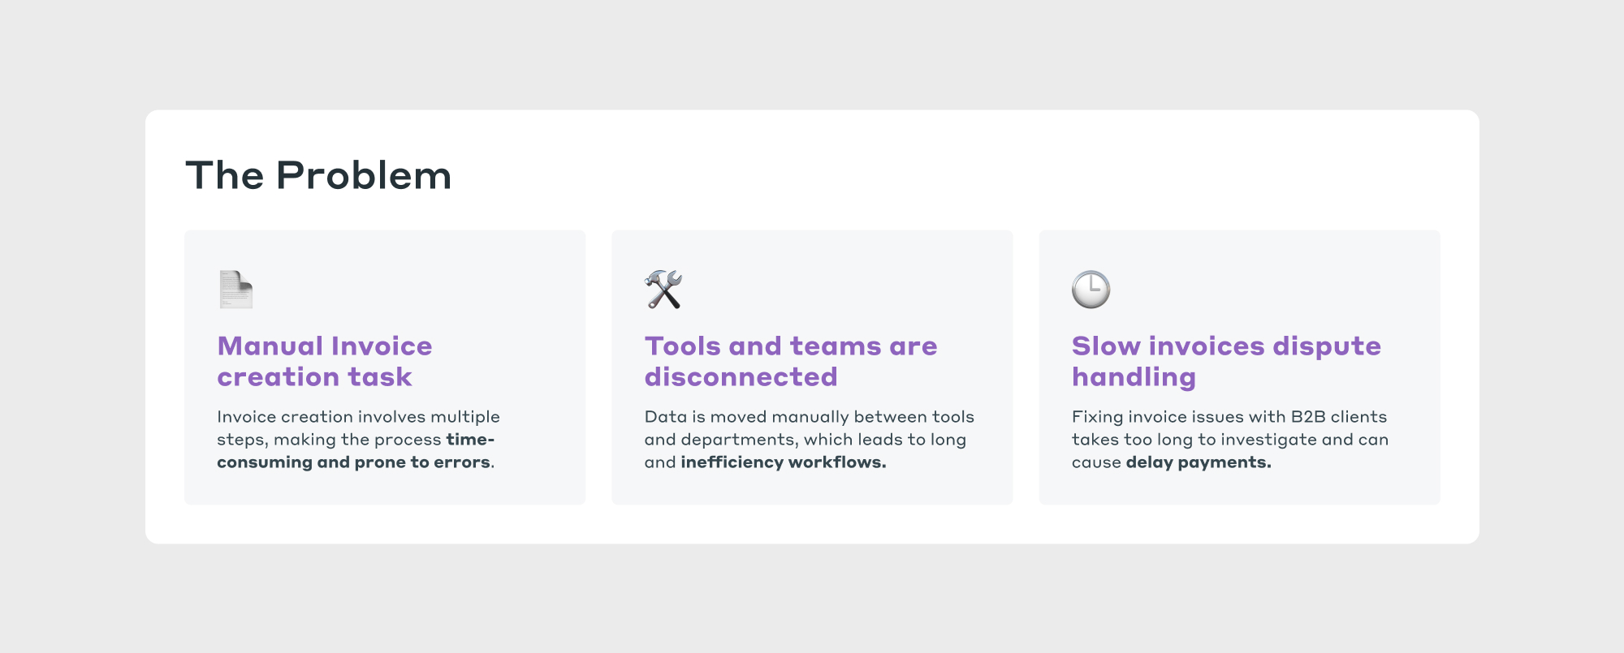Click the "Fixing invoice issues with B2B" line
This screenshot has width=1624, height=653.
[x=1229, y=417]
